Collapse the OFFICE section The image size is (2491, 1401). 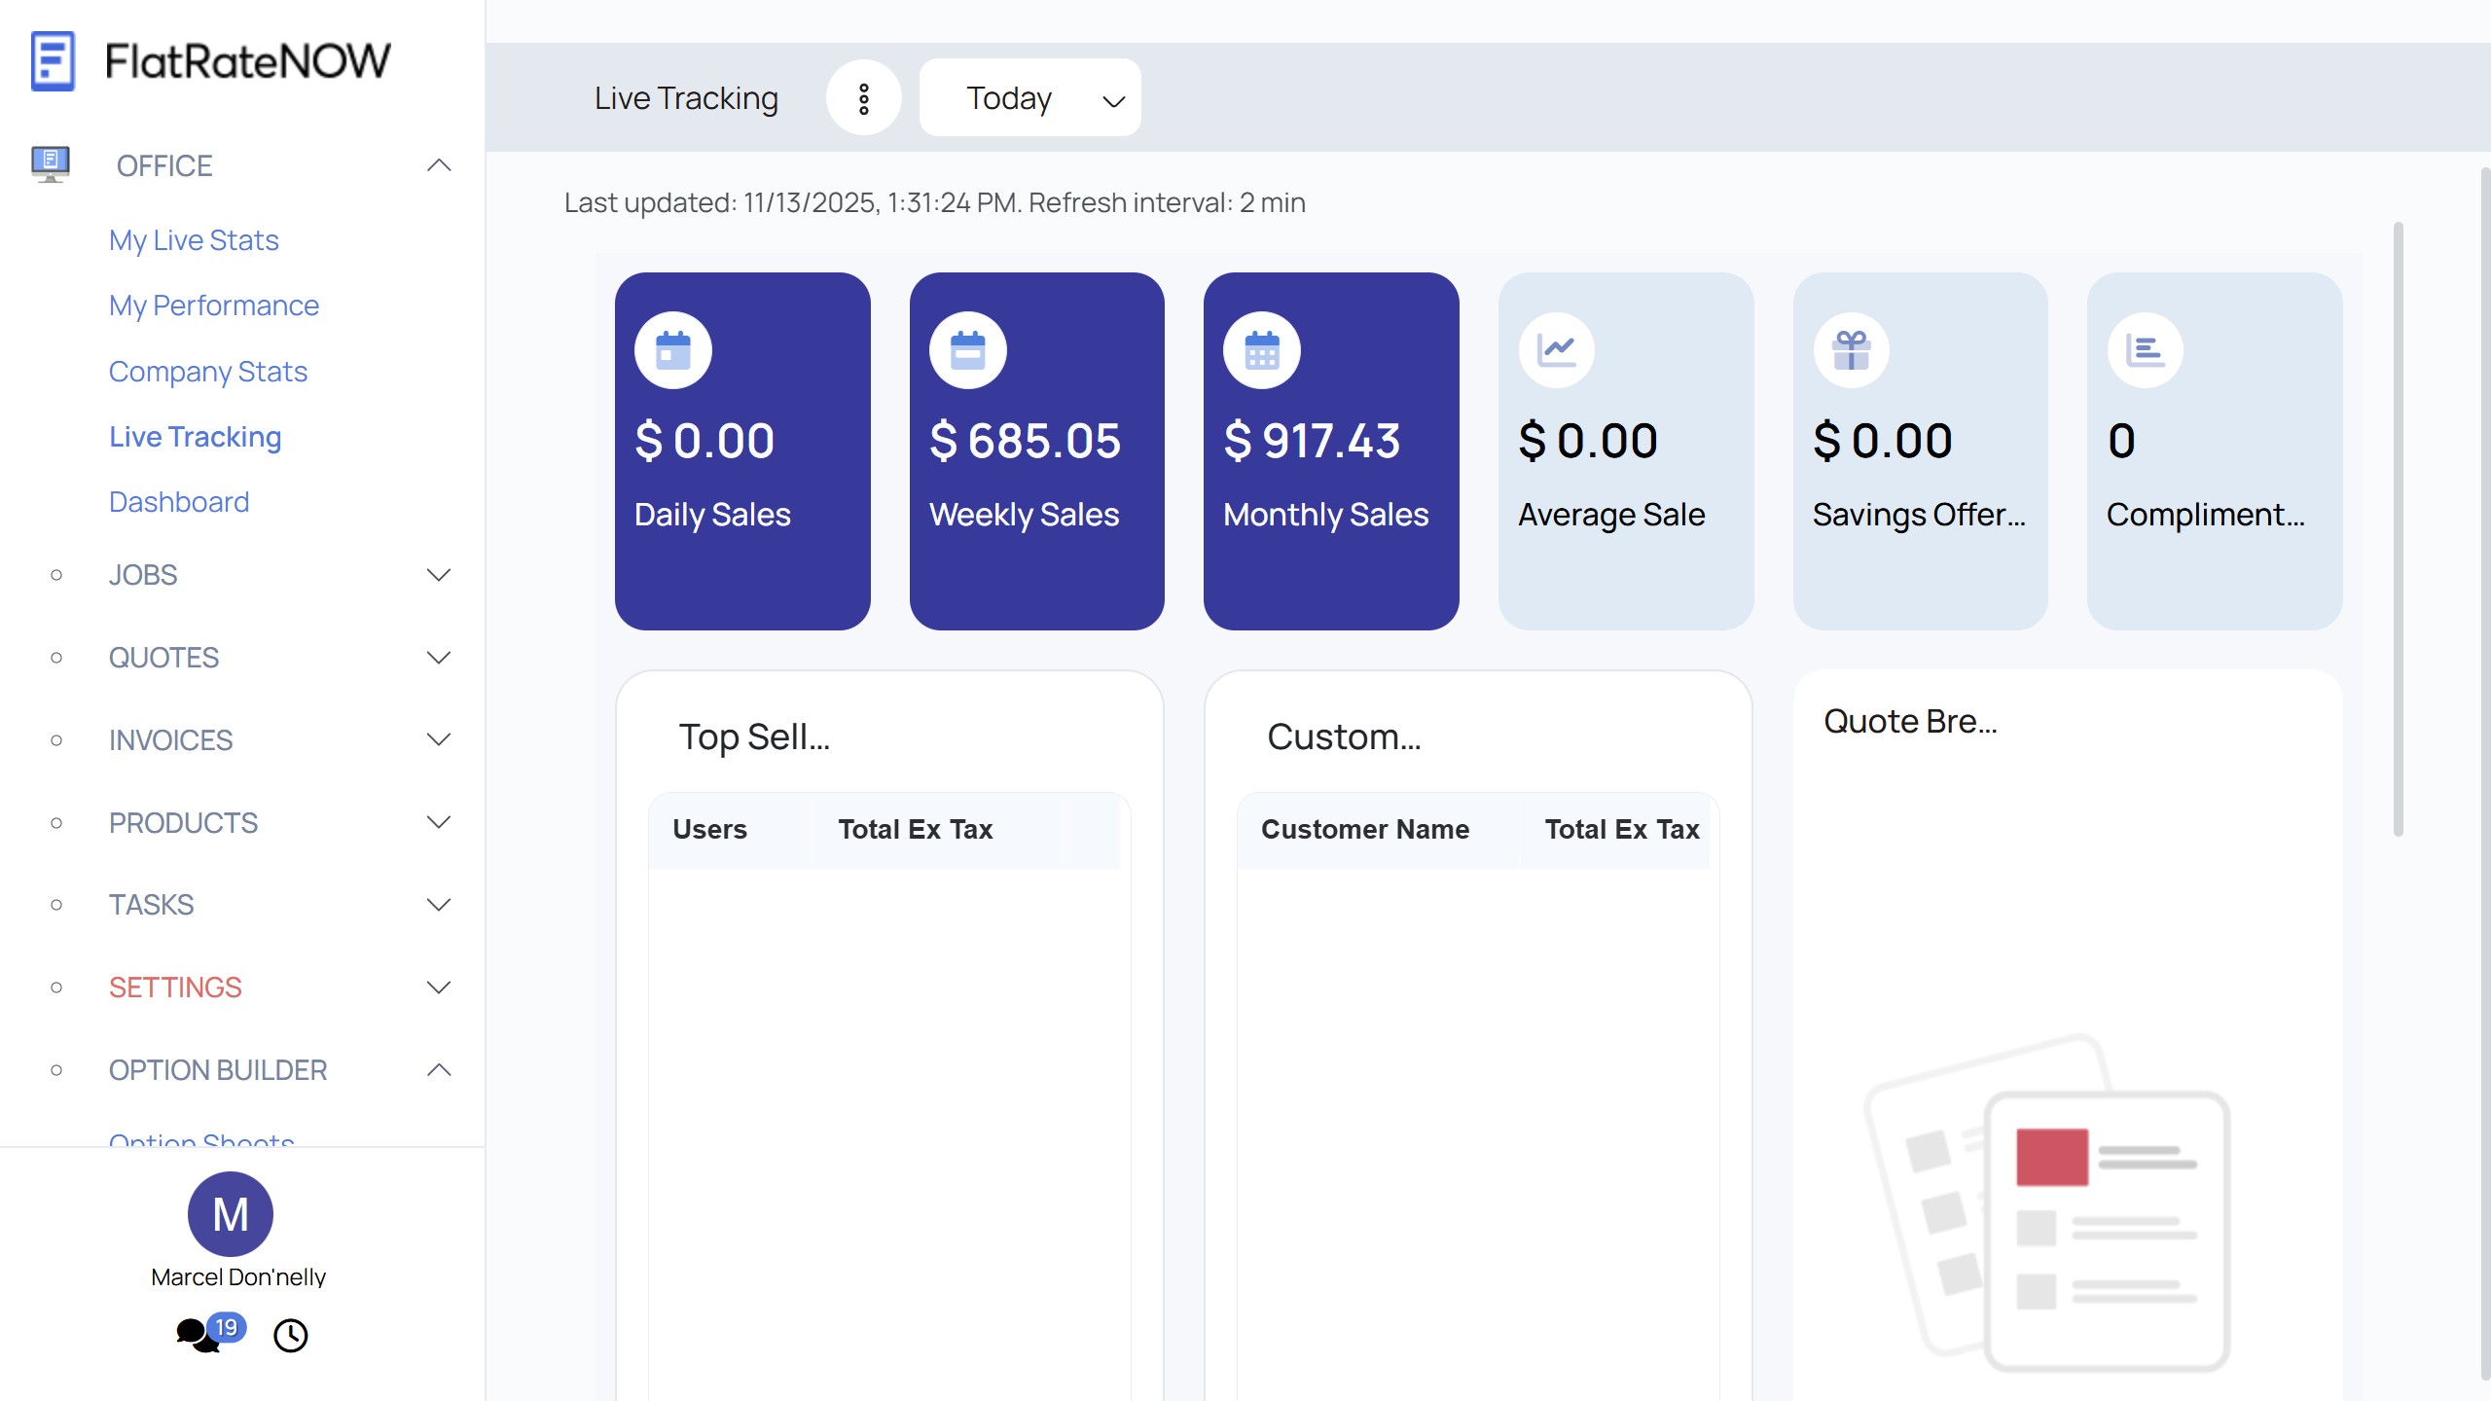[439, 165]
